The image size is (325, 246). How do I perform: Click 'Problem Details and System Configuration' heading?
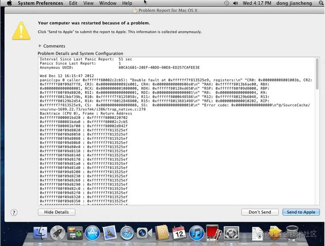(x=80, y=53)
